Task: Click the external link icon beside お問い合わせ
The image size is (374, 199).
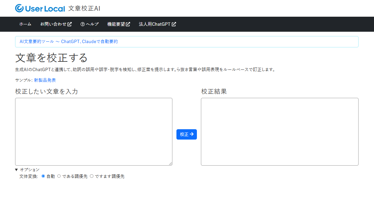Action: point(69,24)
